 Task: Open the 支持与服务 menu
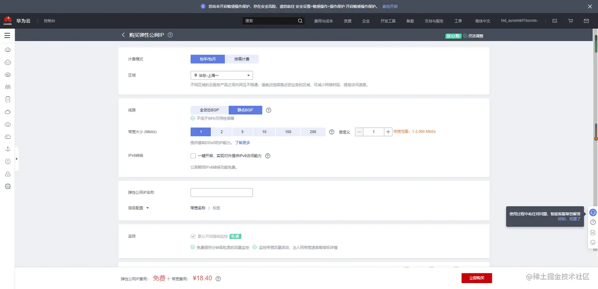(x=434, y=21)
